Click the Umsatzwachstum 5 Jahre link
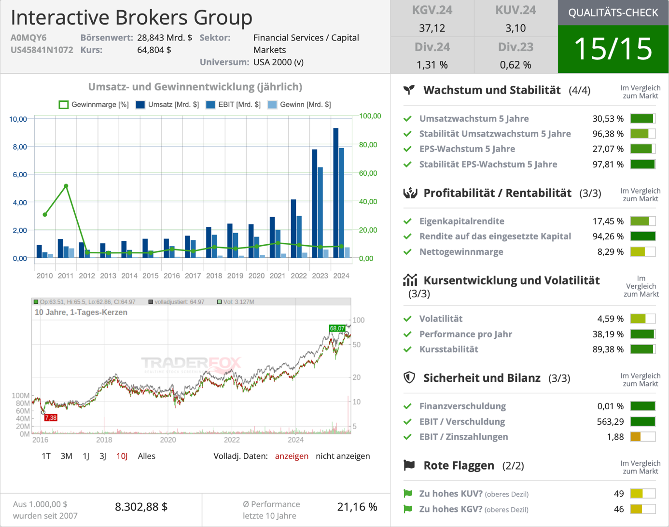This screenshot has height=527, width=669. 474,119
